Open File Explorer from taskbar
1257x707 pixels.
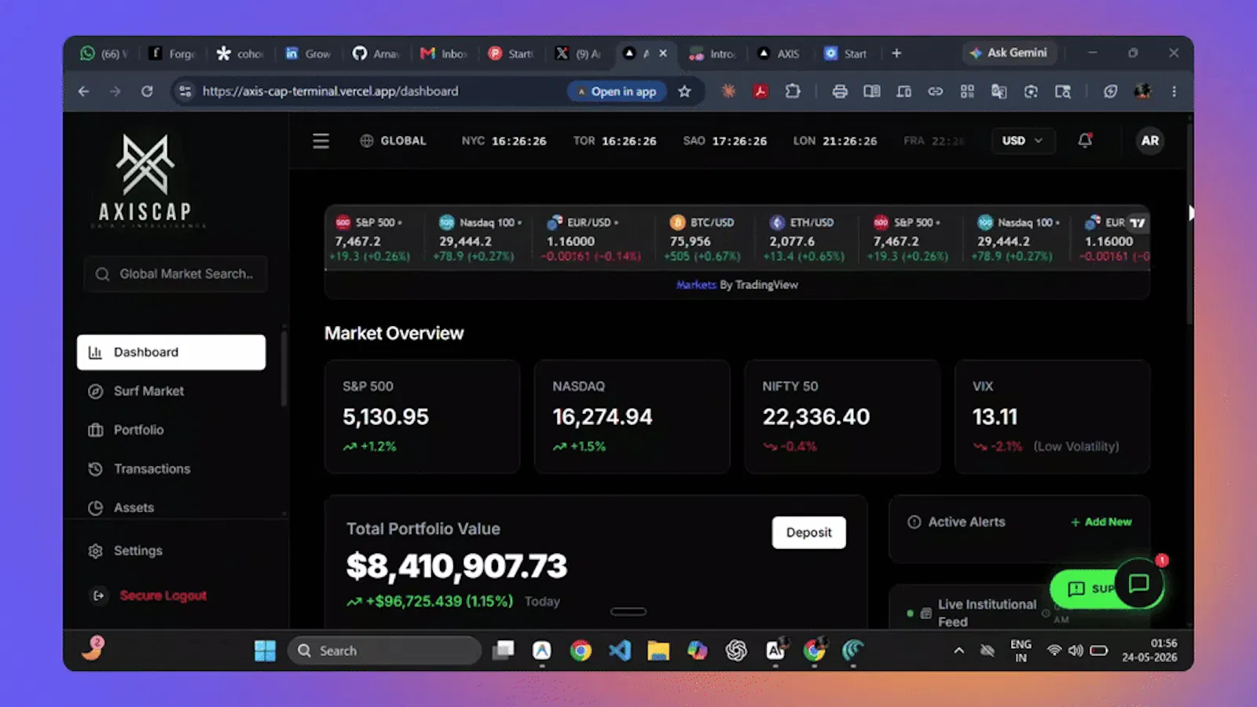click(x=658, y=650)
